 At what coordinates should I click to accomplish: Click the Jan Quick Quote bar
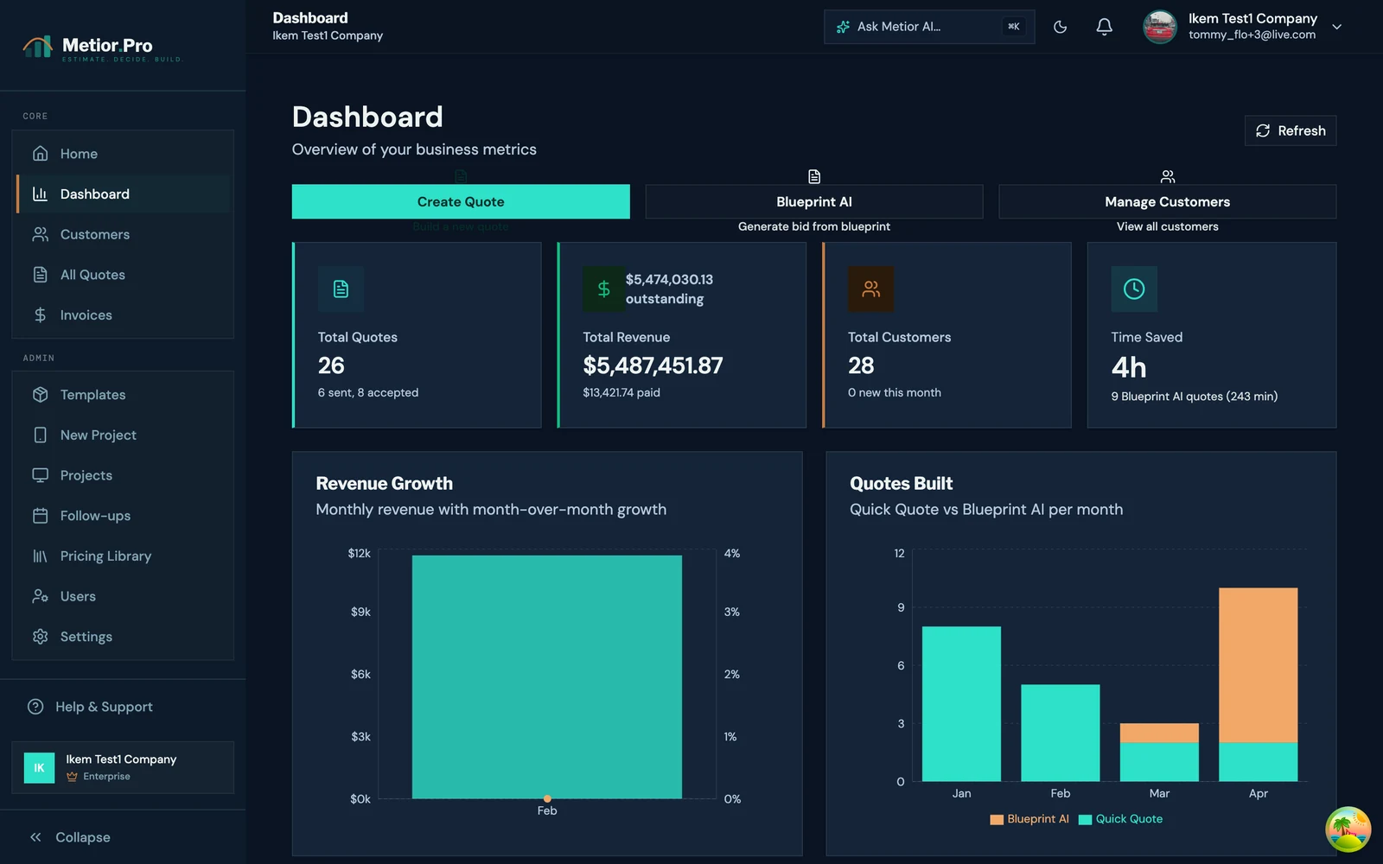tap(962, 704)
